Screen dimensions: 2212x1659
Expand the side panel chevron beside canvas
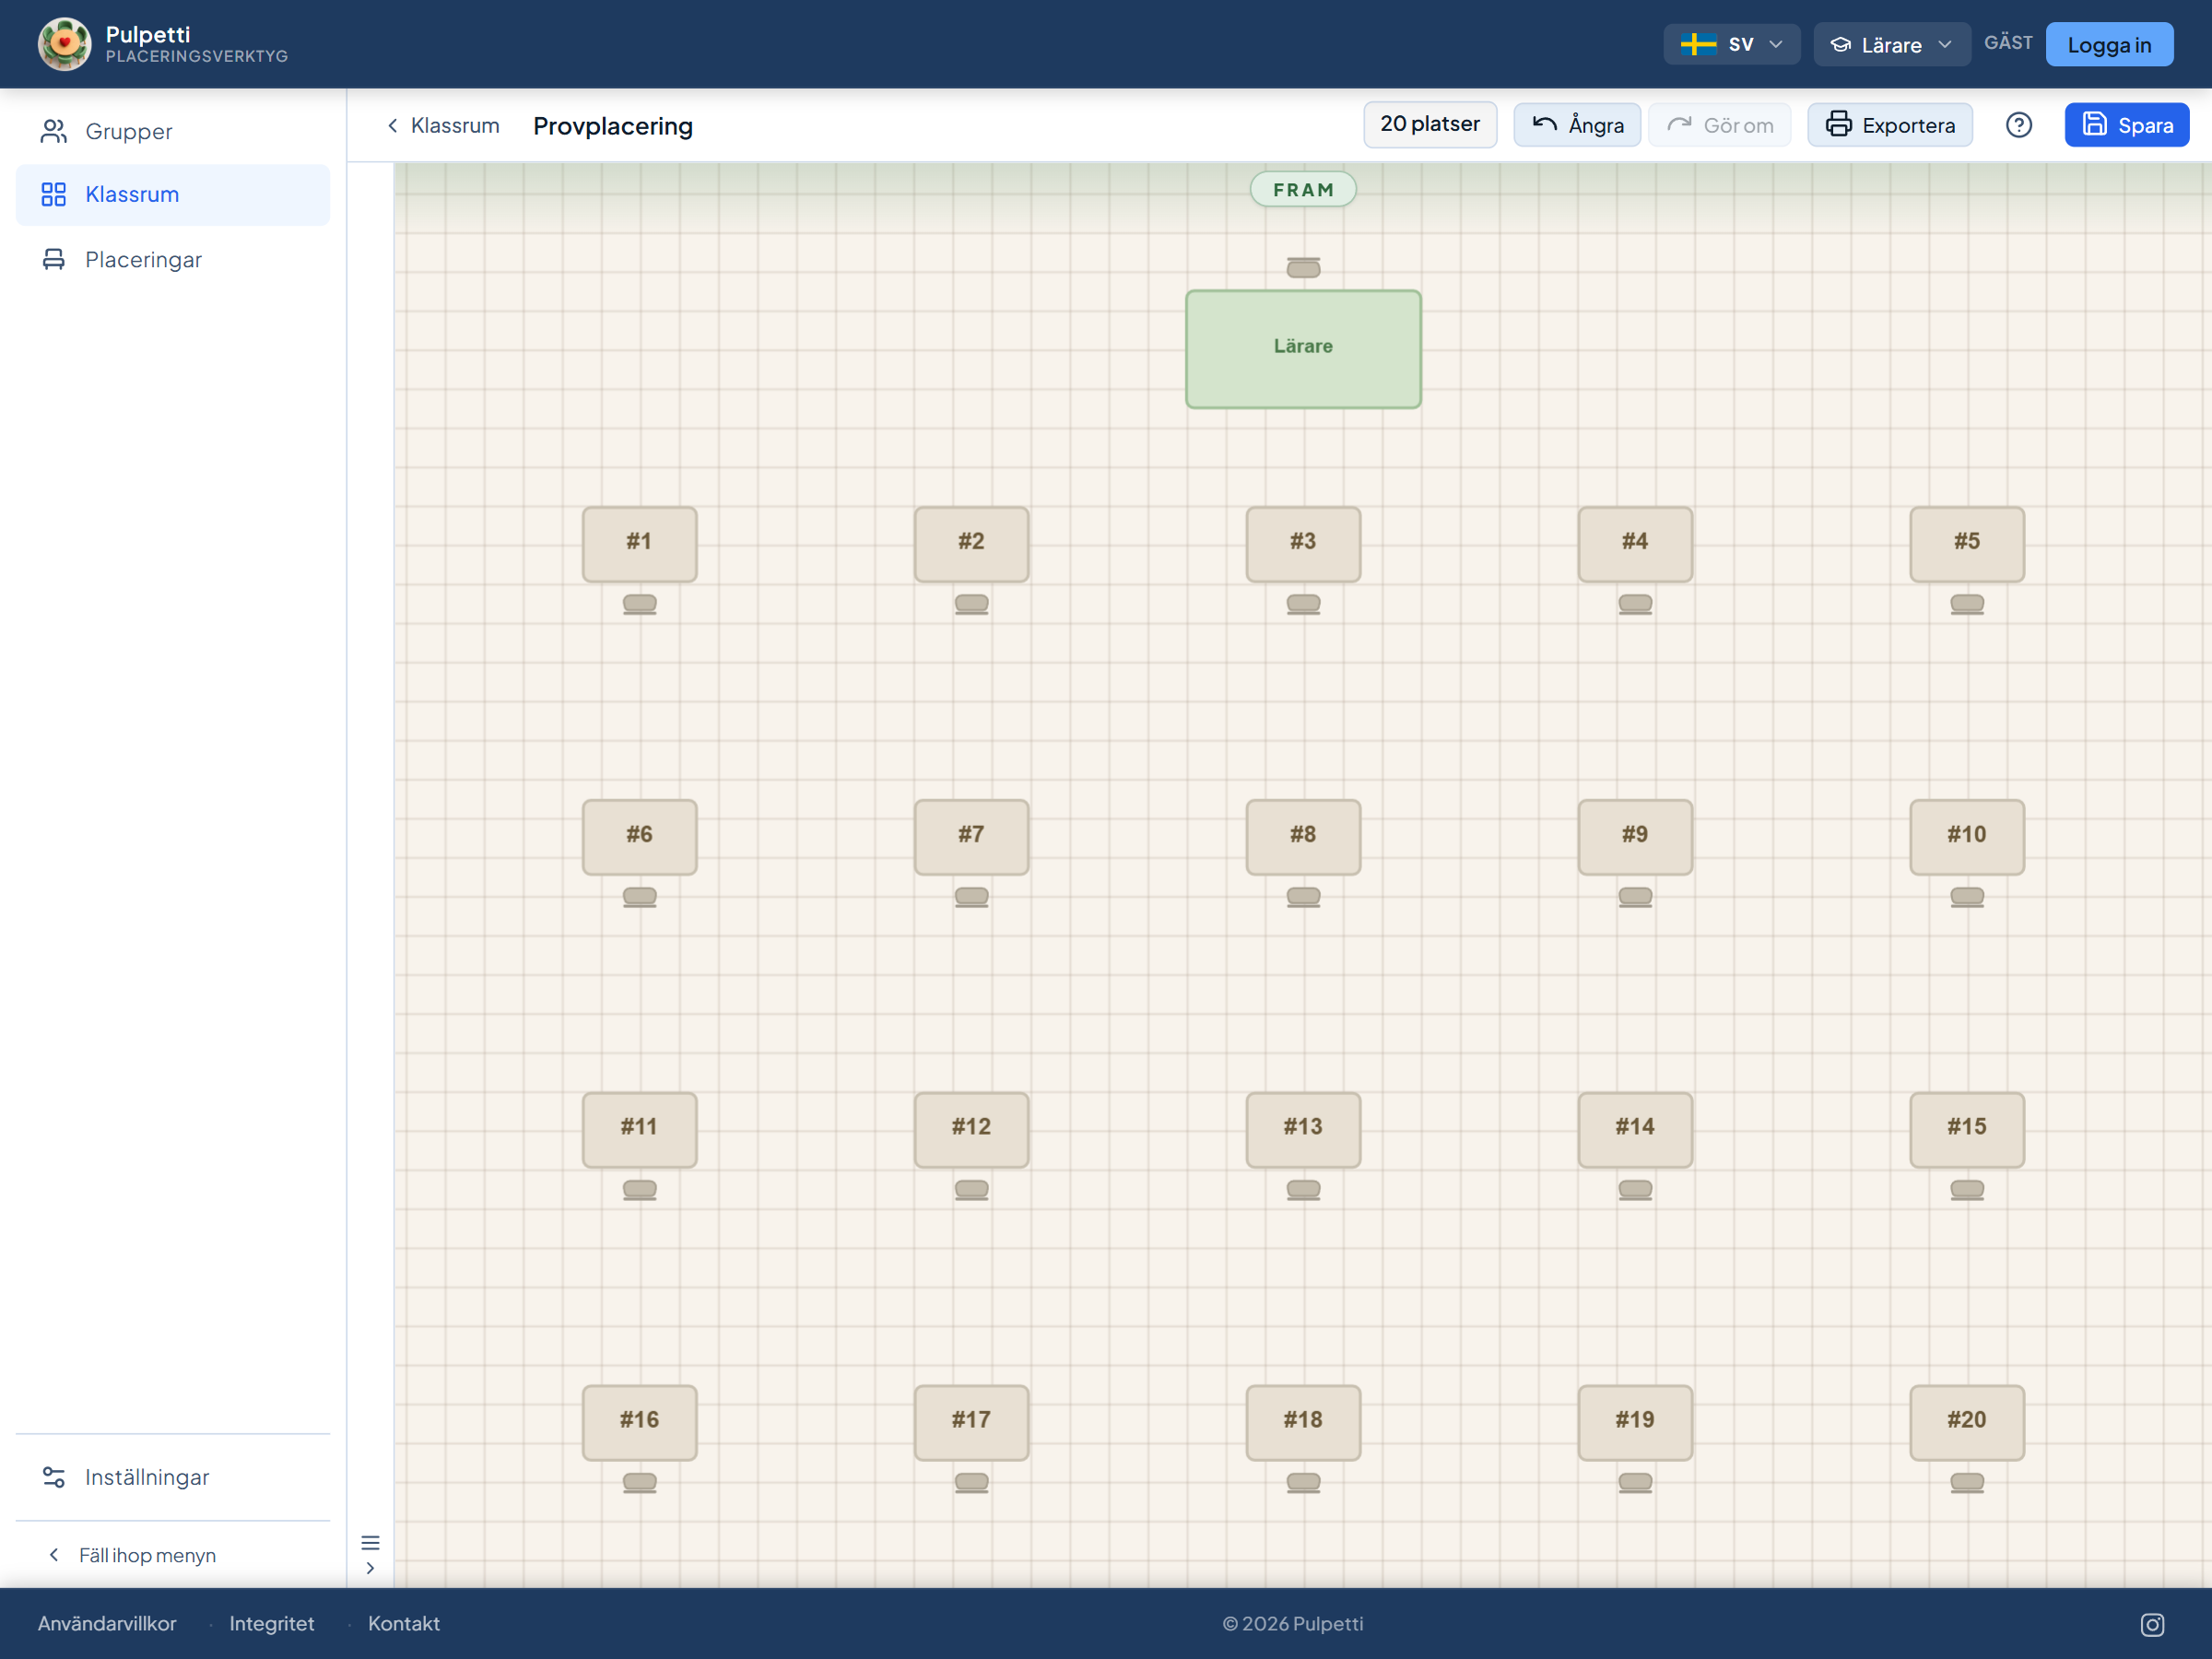pos(370,1568)
